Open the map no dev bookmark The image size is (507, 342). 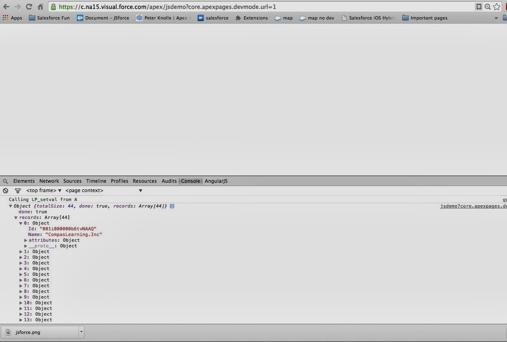click(x=316, y=18)
